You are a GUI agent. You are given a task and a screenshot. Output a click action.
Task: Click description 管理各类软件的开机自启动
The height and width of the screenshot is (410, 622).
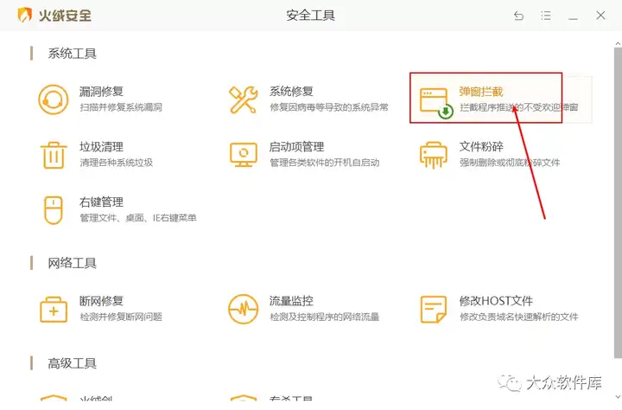click(325, 163)
